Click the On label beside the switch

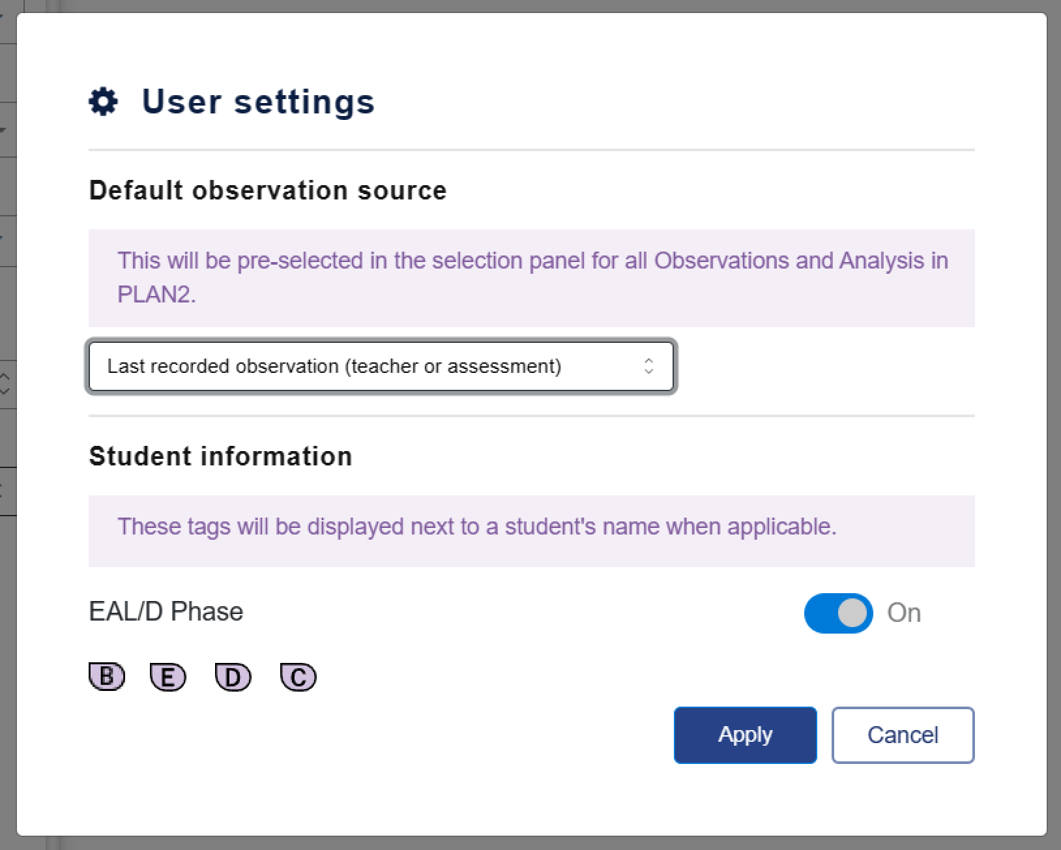[904, 613]
